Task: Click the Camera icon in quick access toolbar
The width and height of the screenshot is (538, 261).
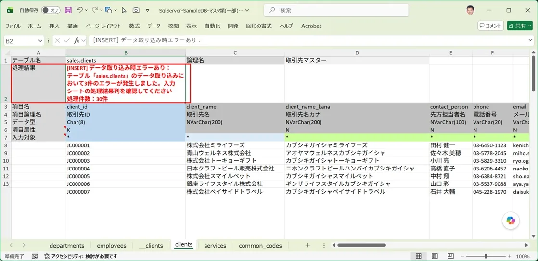Action: click(x=136, y=10)
